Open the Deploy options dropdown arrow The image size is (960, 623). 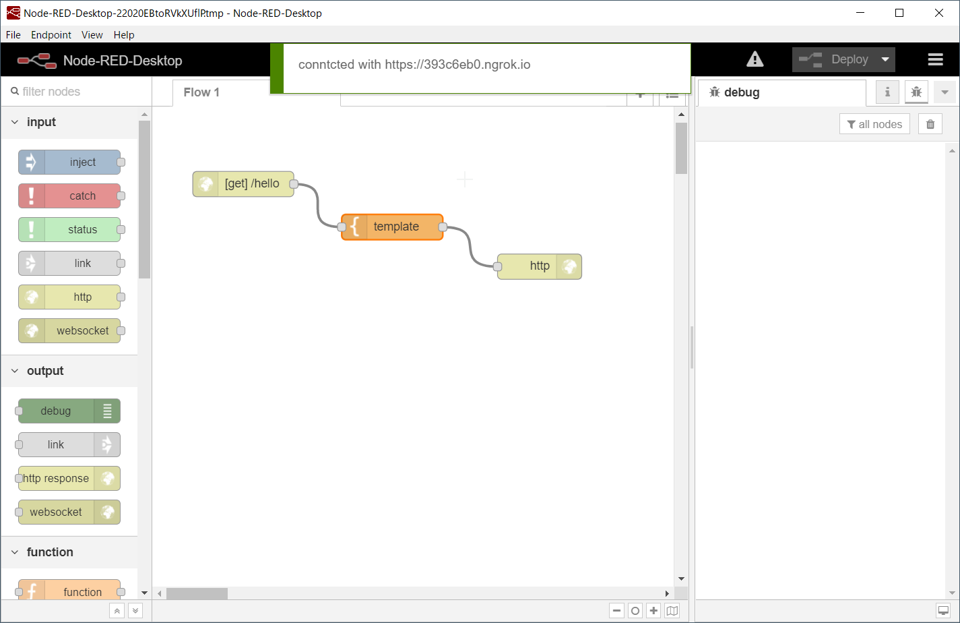(885, 59)
